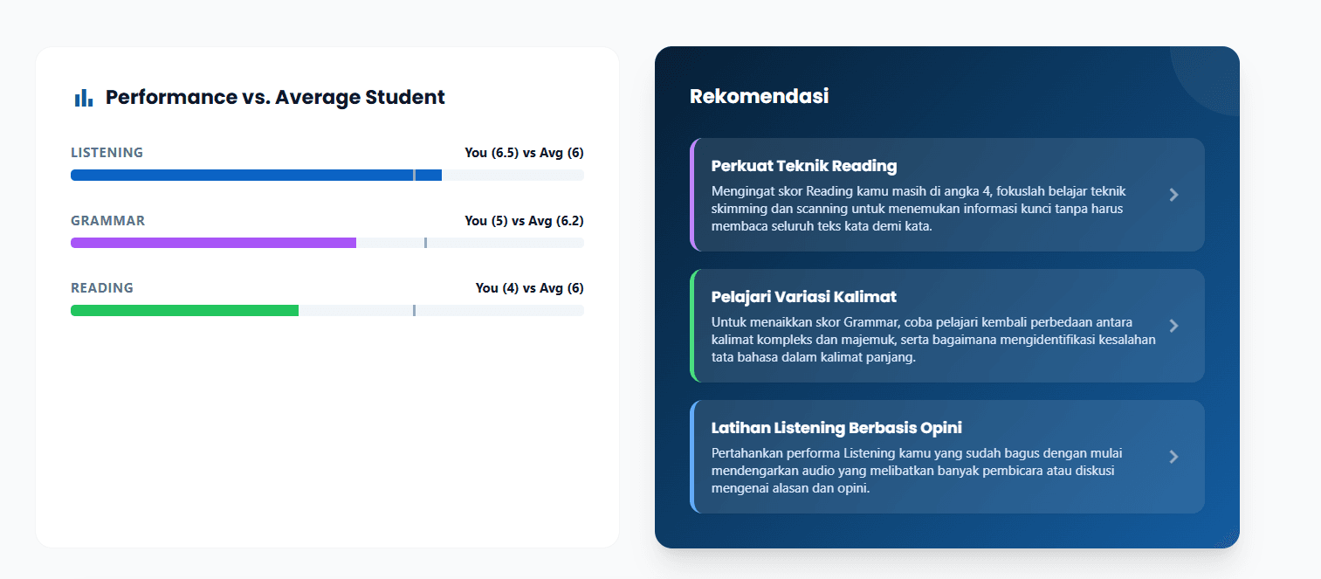Click the GRAMMAR category label
Viewport: 1321px width, 579px height.
pos(107,221)
